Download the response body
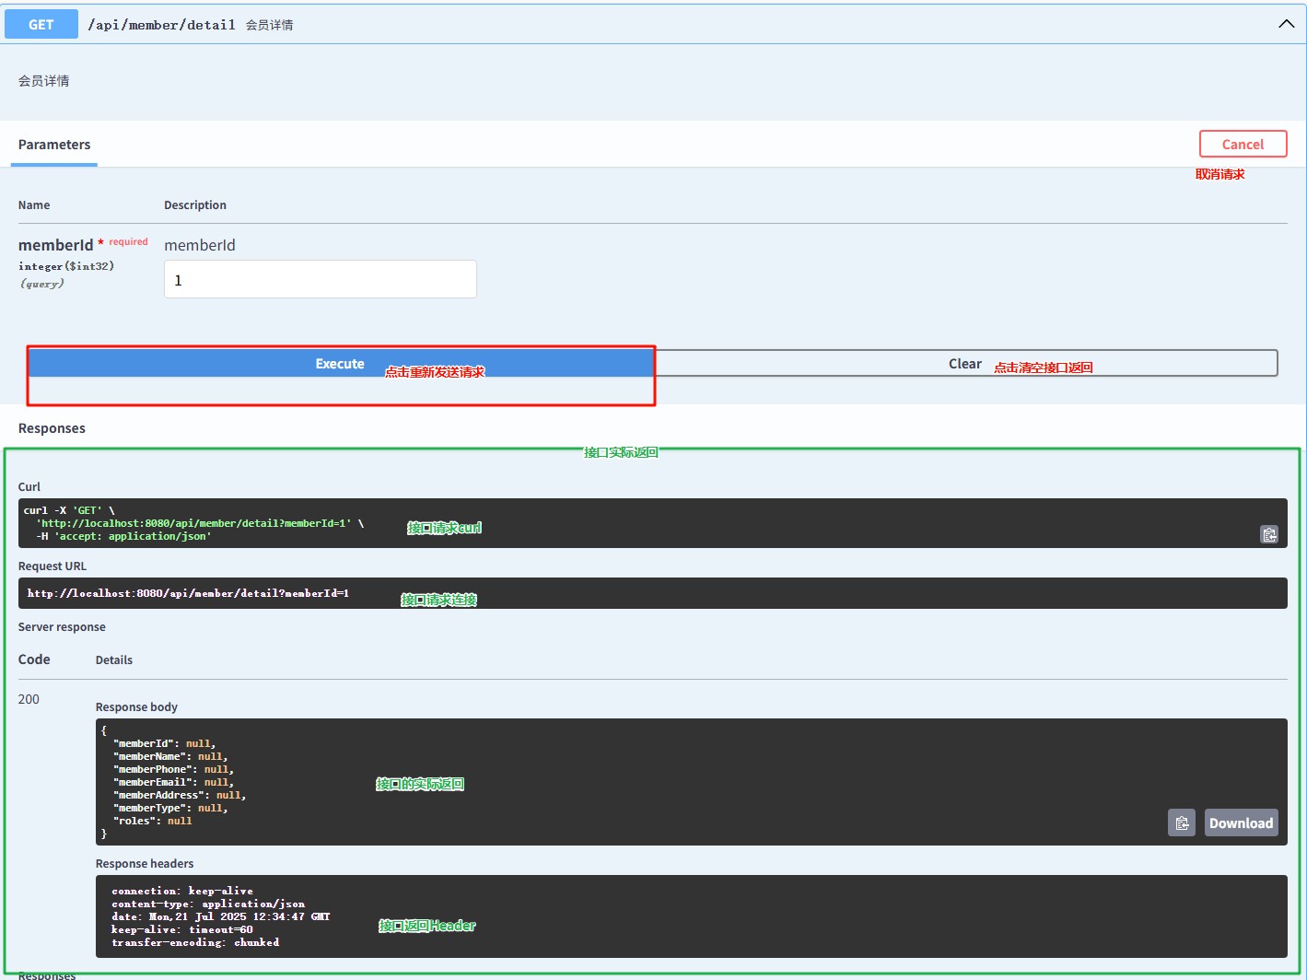The height and width of the screenshot is (980, 1307). 1241,822
